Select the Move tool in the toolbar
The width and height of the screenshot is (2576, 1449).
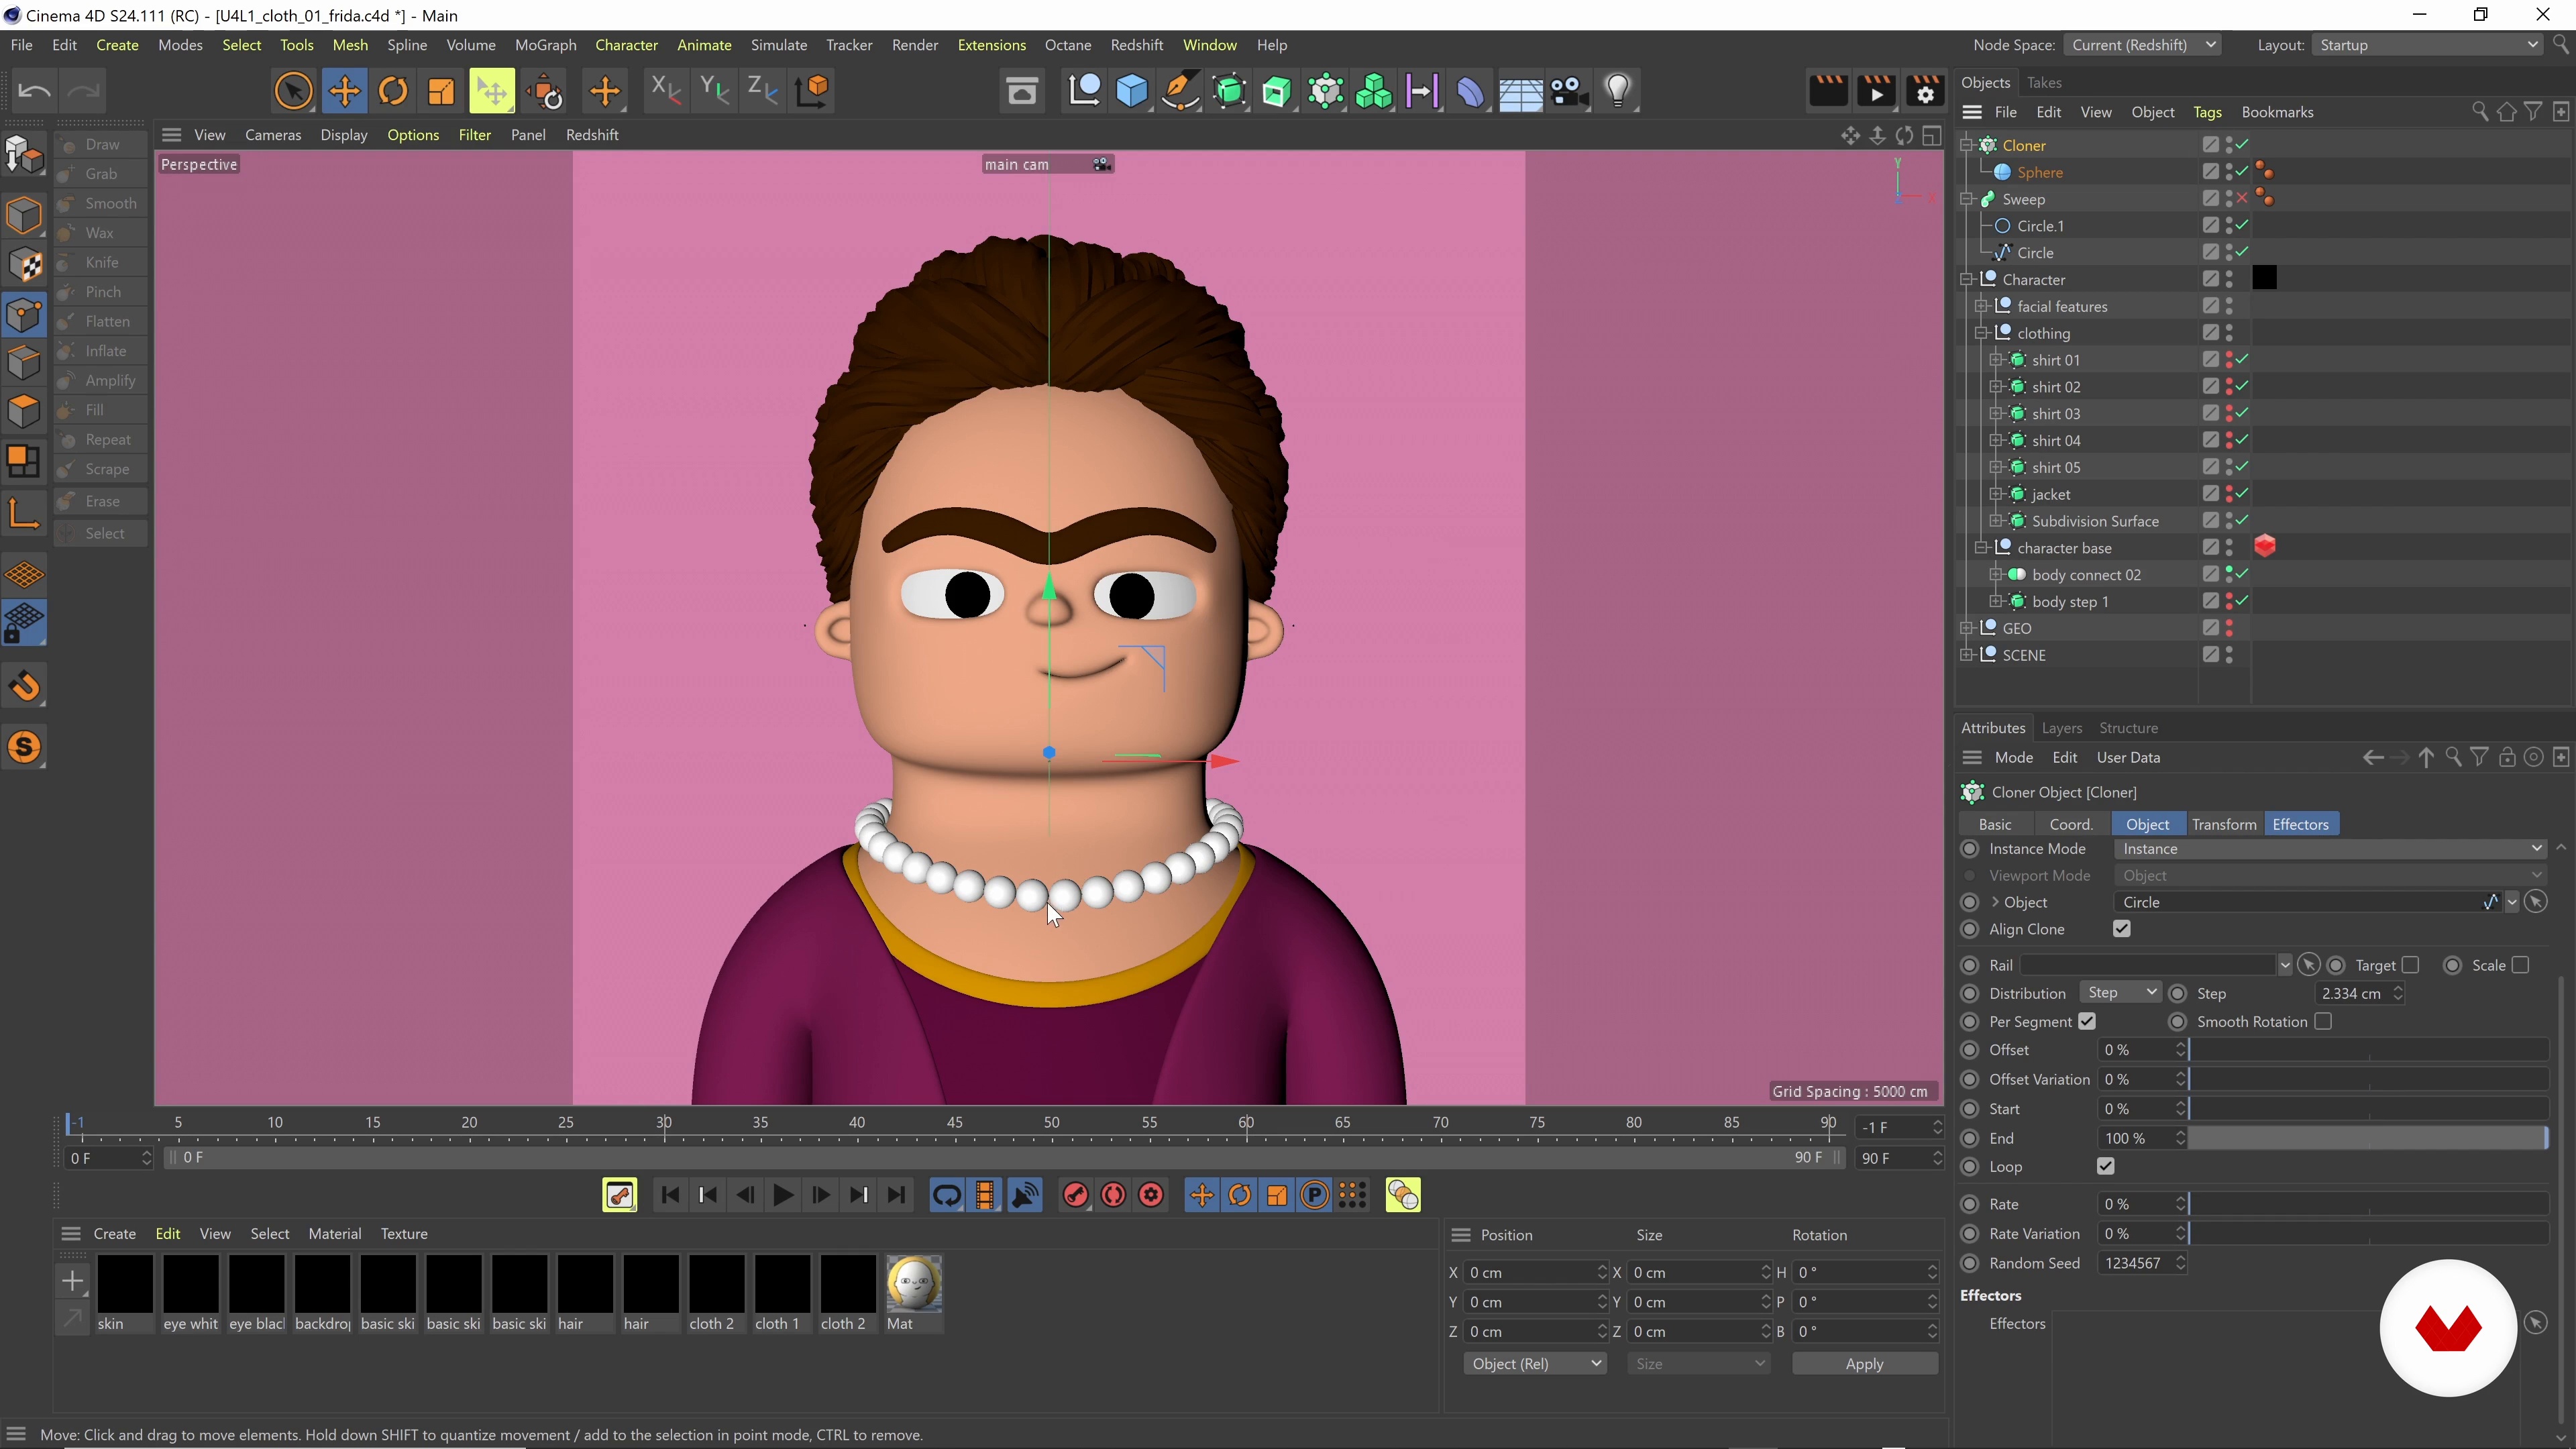click(x=344, y=91)
